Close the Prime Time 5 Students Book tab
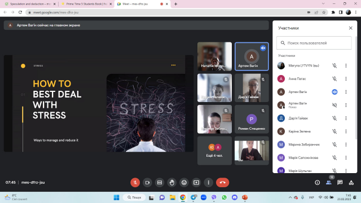 (x=111, y=4)
